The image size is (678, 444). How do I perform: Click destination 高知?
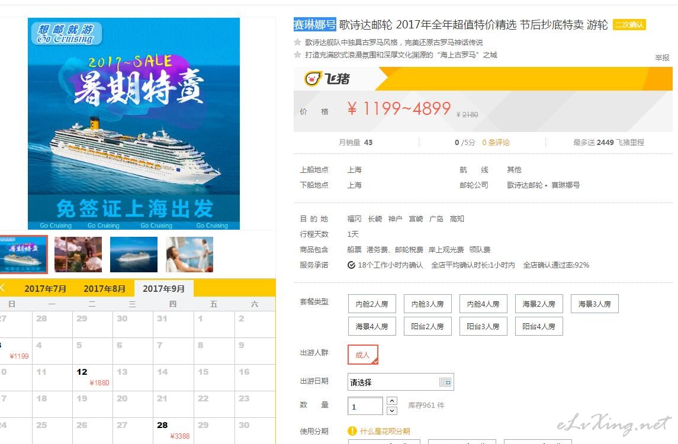[457, 219]
